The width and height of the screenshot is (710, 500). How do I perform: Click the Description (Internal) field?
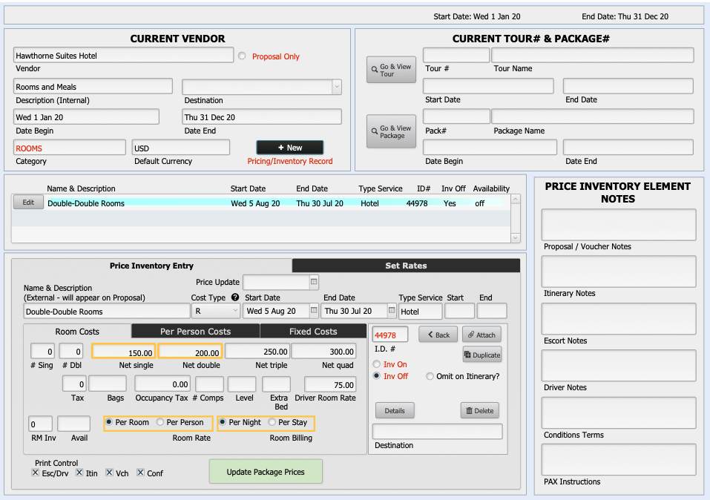[x=93, y=87]
